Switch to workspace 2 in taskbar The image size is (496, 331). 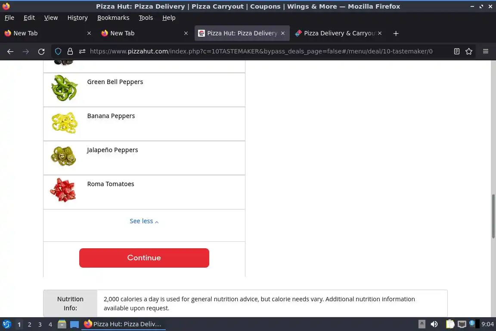coord(29,325)
